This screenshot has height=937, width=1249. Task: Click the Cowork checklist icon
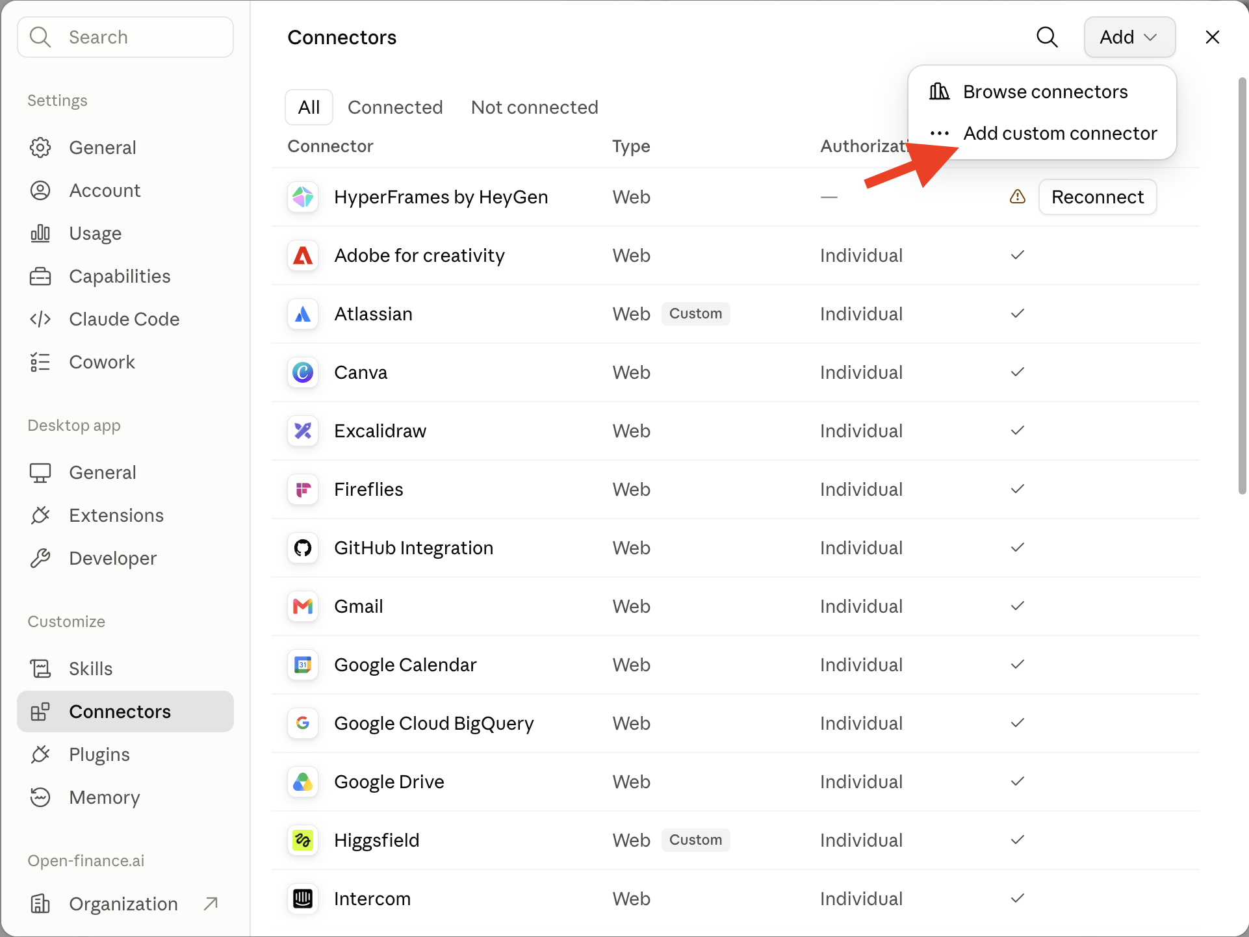coord(40,362)
